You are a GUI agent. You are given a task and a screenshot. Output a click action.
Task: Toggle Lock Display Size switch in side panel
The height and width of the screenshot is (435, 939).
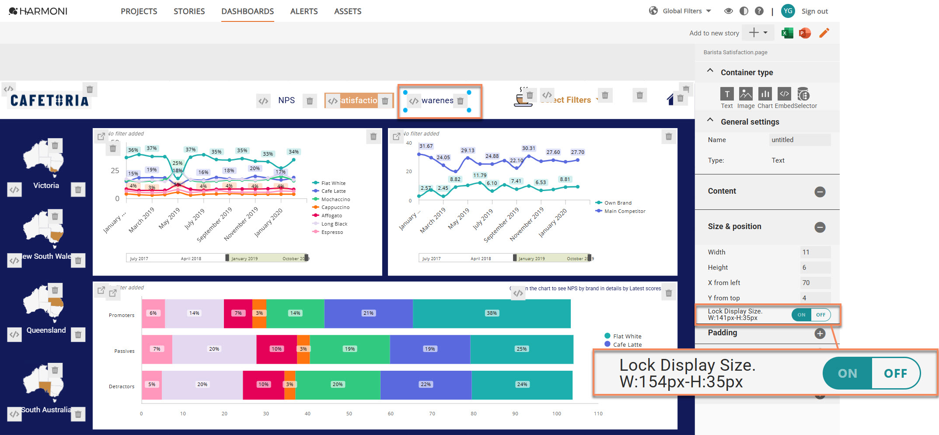tap(811, 315)
